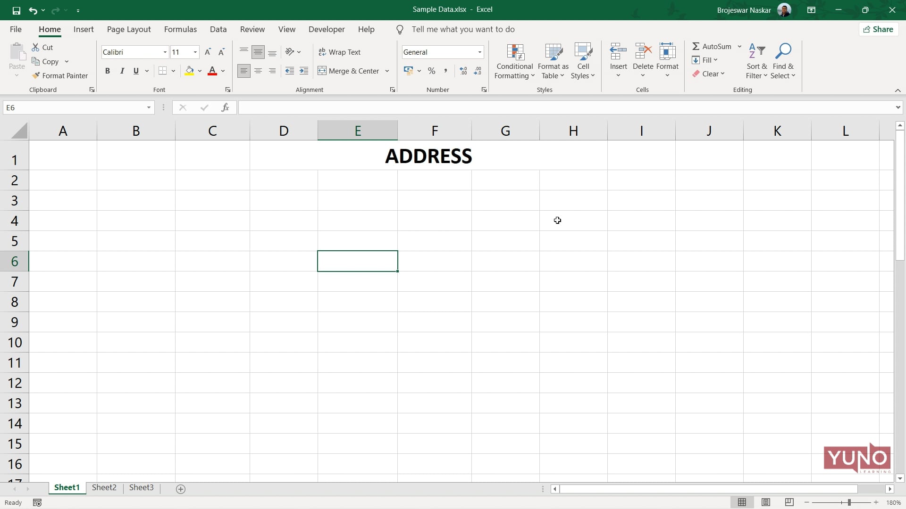Toggle Top Align
Image resolution: width=906 pixels, height=509 pixels.
click(x=243, y=52)
